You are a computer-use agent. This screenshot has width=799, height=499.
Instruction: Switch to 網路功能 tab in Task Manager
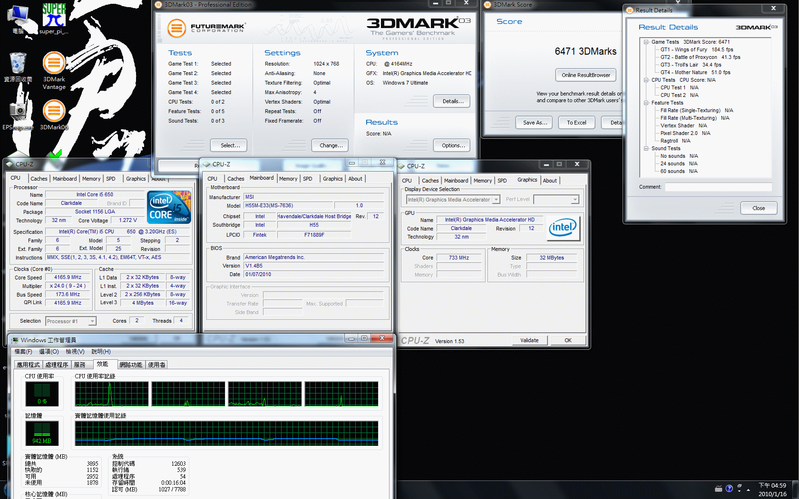click(131, 365)
